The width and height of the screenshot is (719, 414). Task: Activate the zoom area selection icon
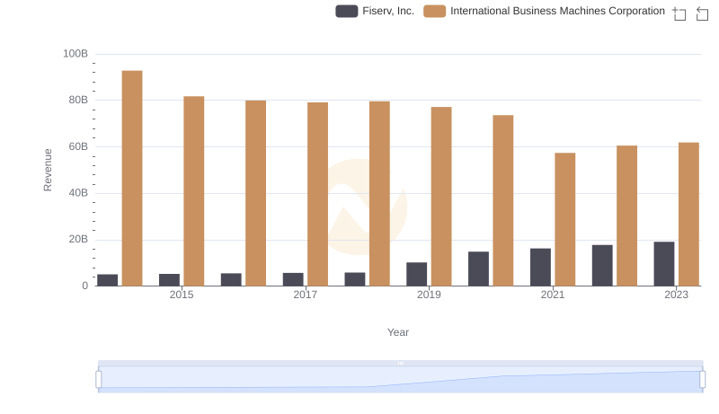coord(679,13)
